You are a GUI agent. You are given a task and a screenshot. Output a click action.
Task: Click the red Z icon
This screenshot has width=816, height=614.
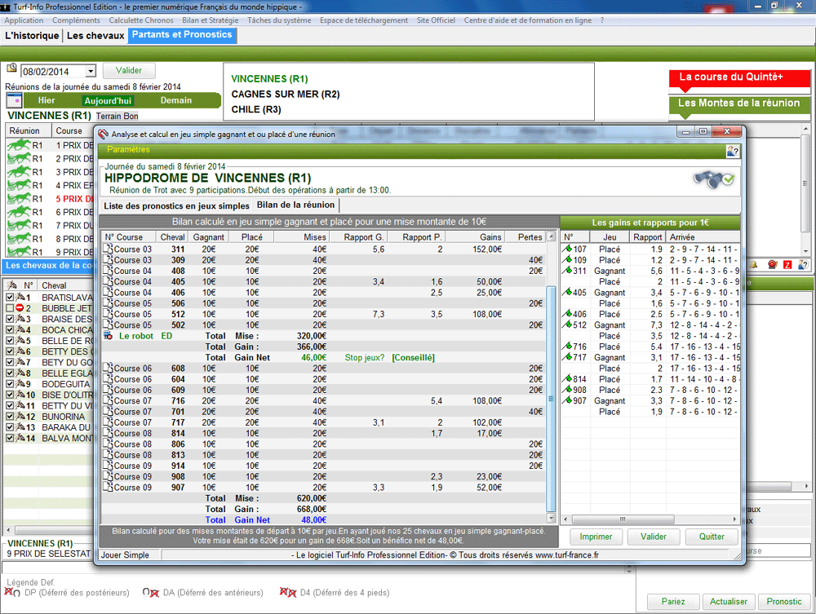pos(787,265)
